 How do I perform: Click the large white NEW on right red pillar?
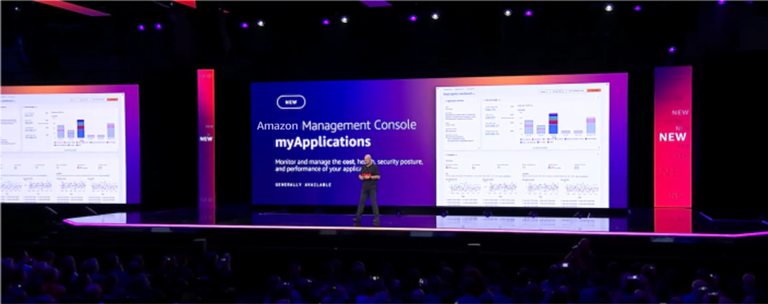click(x=673, y=138)
